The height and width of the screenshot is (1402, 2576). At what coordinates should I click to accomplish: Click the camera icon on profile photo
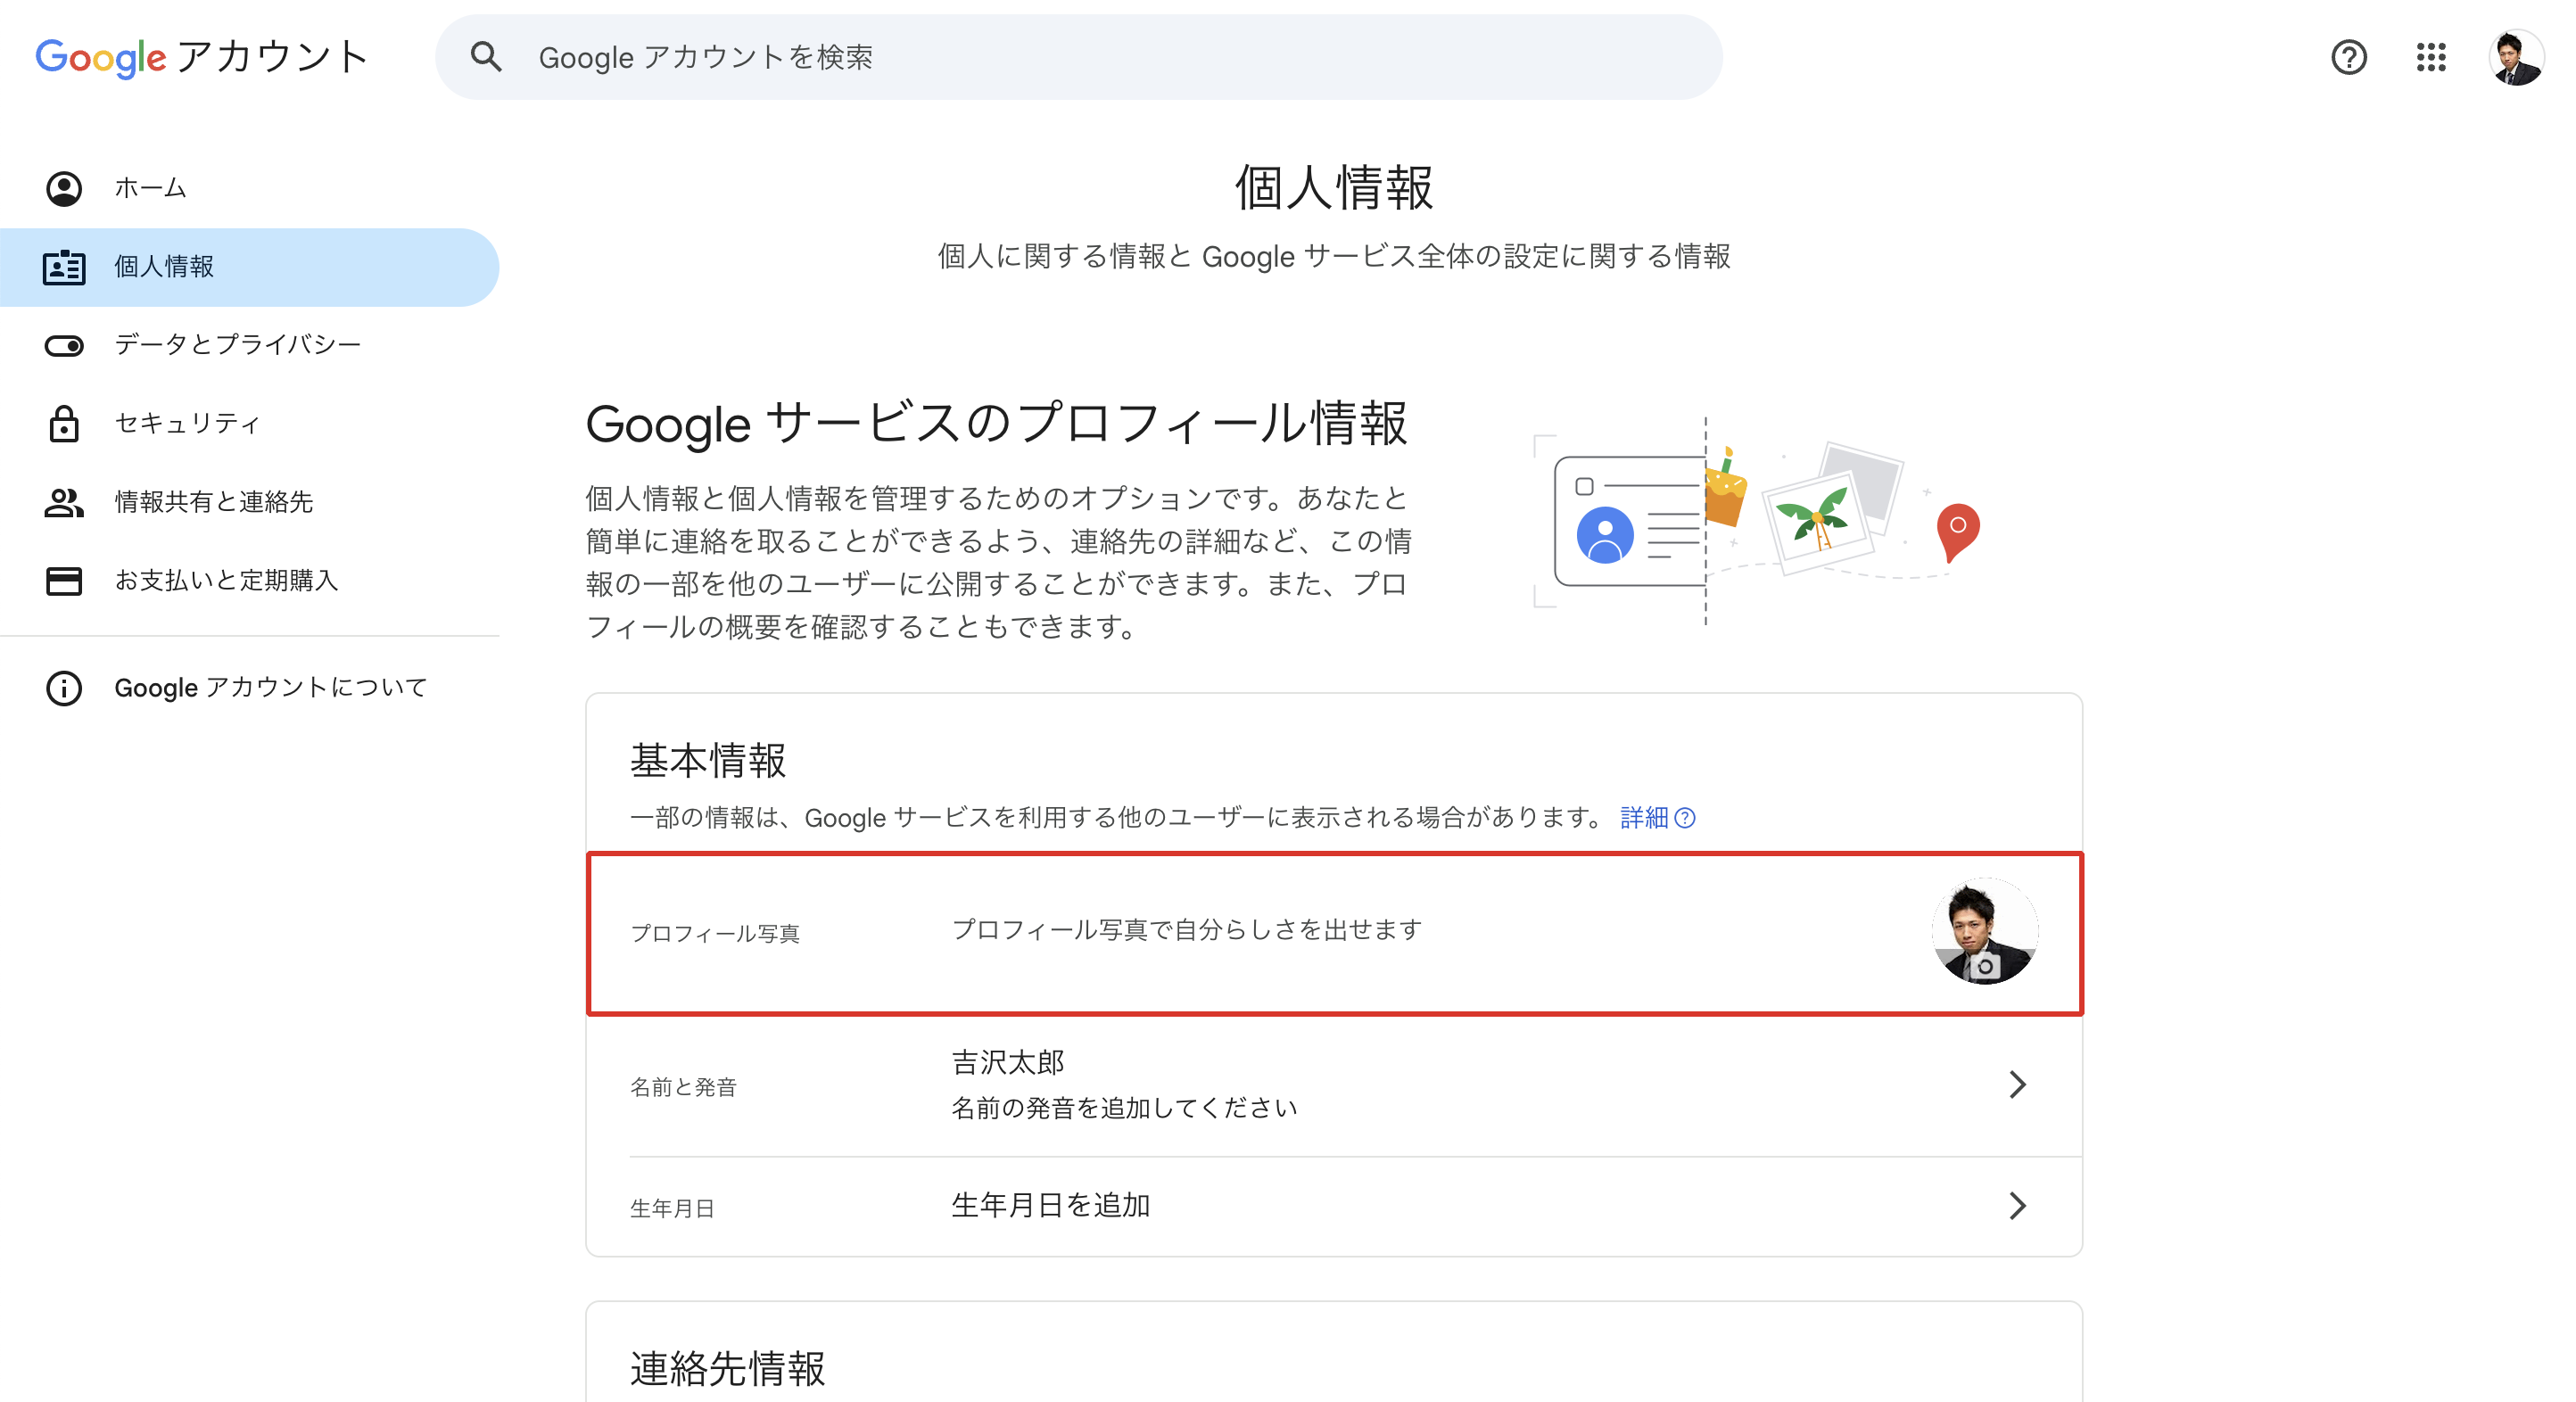point(1985,966)
